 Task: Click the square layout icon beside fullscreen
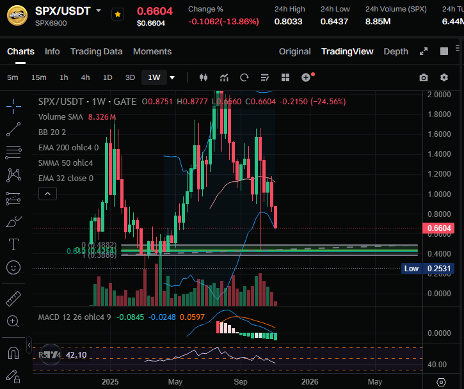point(444,51)
